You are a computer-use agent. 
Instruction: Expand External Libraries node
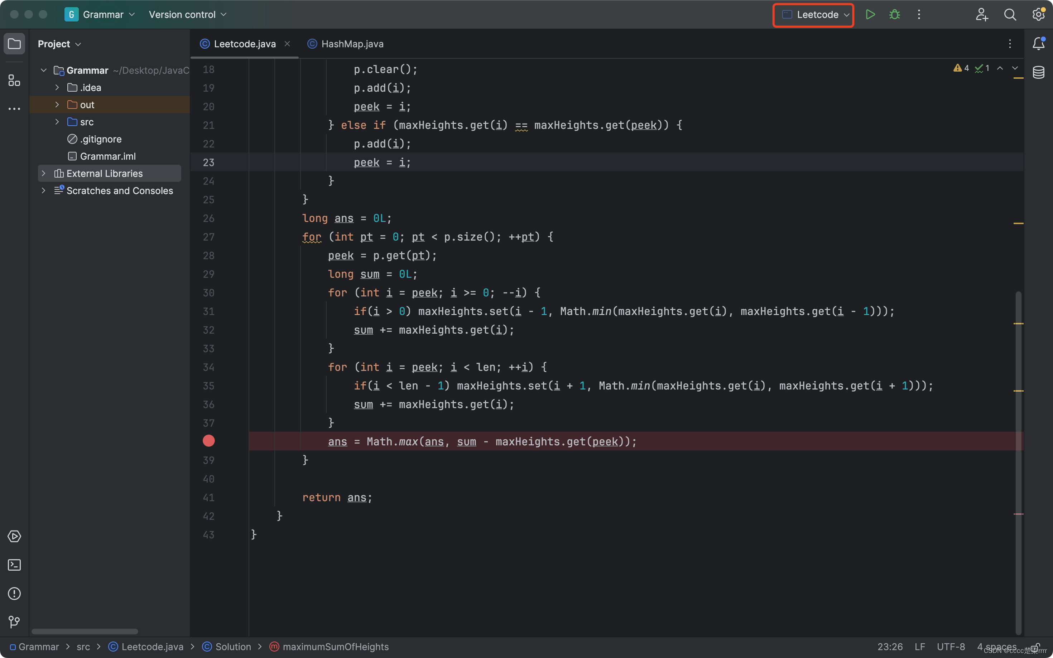(x=44, y=173)
